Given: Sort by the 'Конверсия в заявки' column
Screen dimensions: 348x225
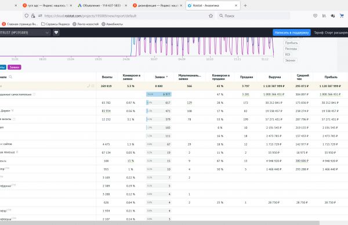Looking at the screenshot, I should coord(132,77).
